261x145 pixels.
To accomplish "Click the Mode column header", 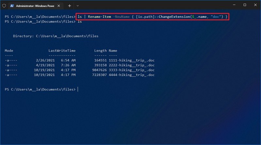I will coord(9,51).
